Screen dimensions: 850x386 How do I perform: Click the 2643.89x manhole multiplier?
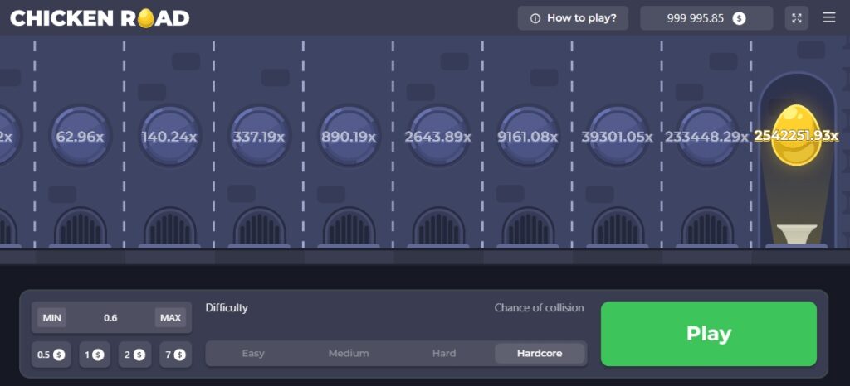pos(438,136)
